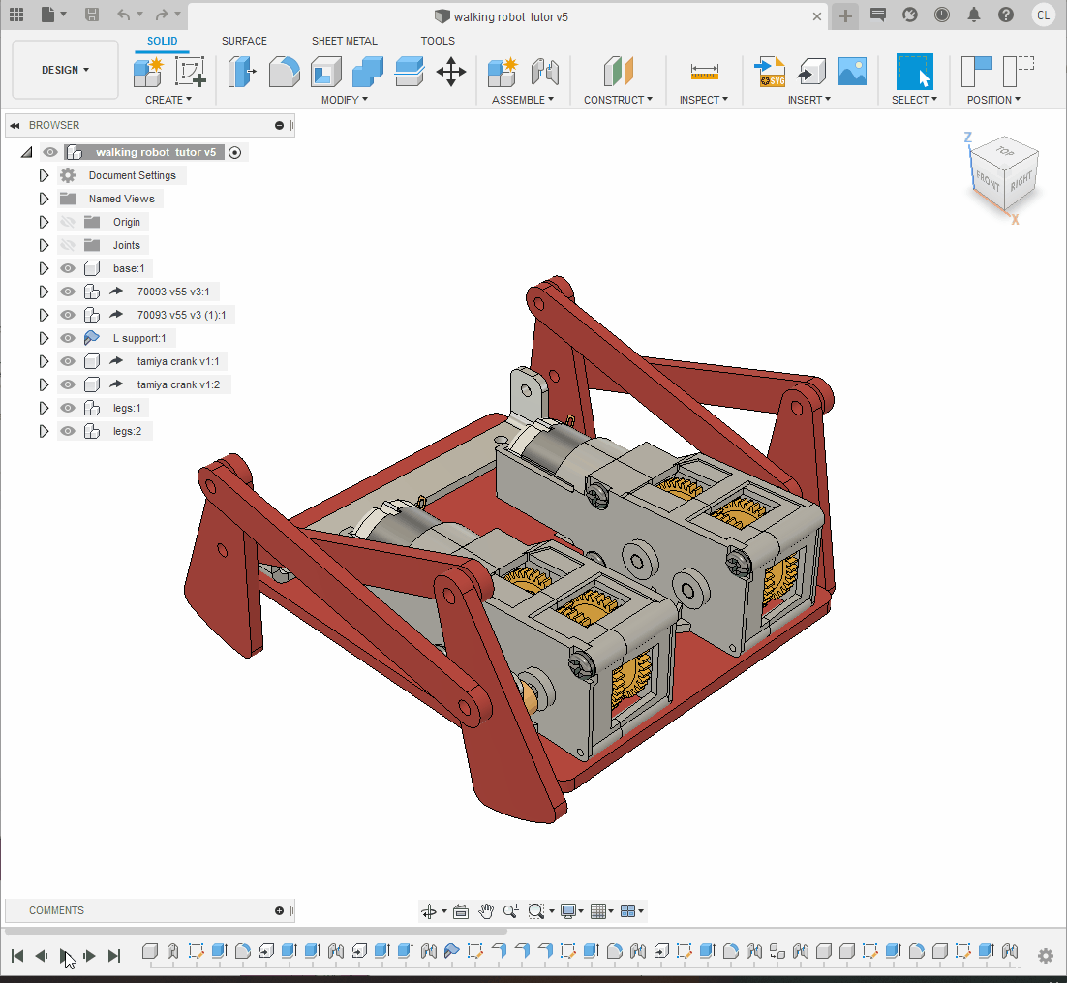Click the Shell tool icon
The width and height of the screenshot is (1067, 983).
point(325,72)
